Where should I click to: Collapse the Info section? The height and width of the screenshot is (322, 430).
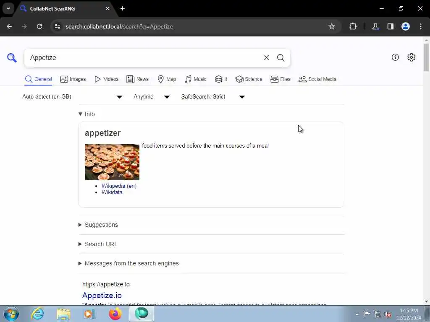pos(87,114)
